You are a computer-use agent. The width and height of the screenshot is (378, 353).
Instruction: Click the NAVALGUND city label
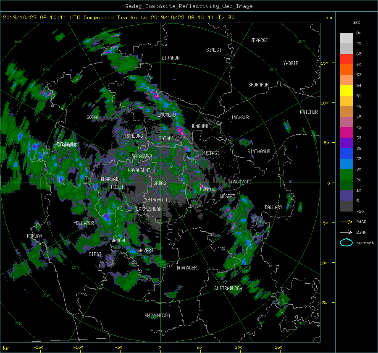tap(139, 170)
